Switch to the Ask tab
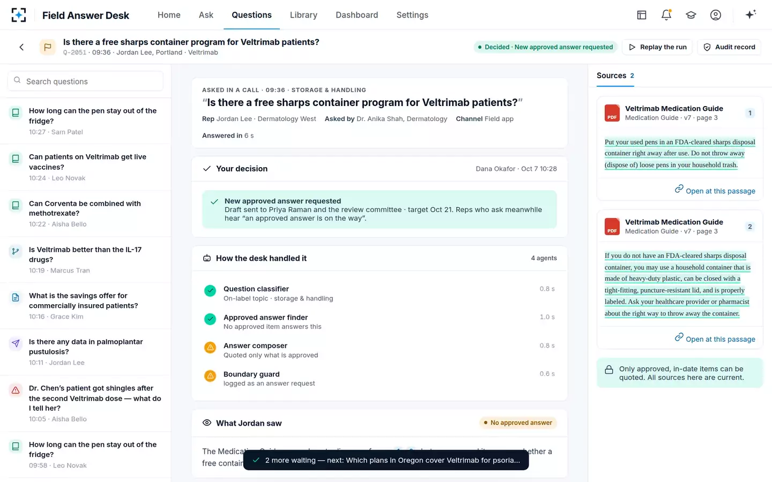Viewport: 772px width, 482px height. pyautogui.click(x=206, y=15)
